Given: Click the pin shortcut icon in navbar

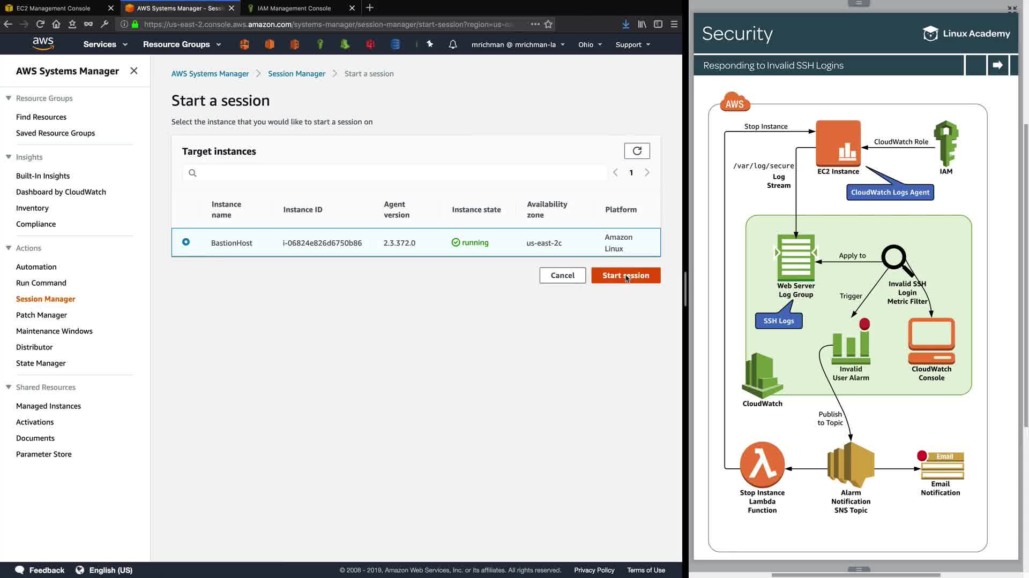Looking at the screenshot, I should click(430, 44).
